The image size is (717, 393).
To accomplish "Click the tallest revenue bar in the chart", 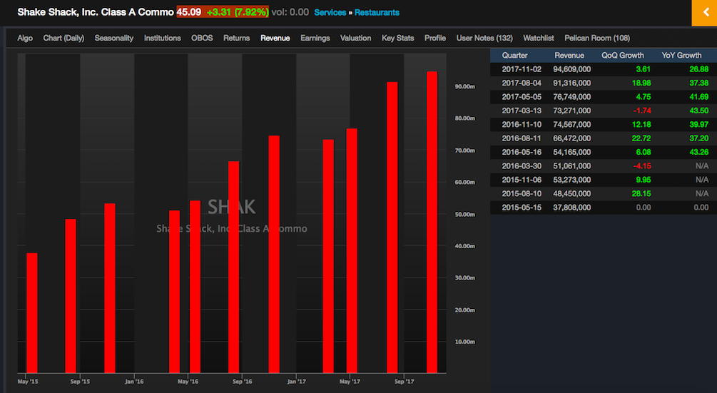I will point(432,222).
